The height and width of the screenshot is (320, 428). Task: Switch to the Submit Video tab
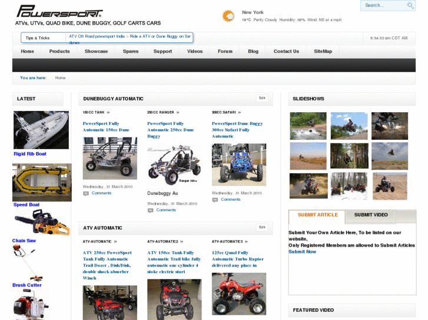[x=371, y=215]
